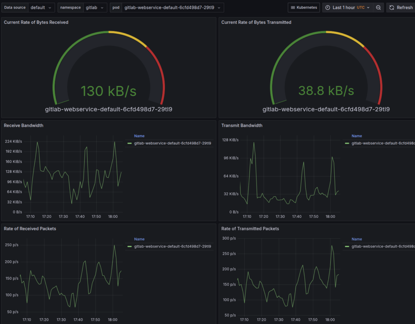The image size is (415, 324).
Task: Expand the namespace gitlab dropdown
Action: point(96,8)
